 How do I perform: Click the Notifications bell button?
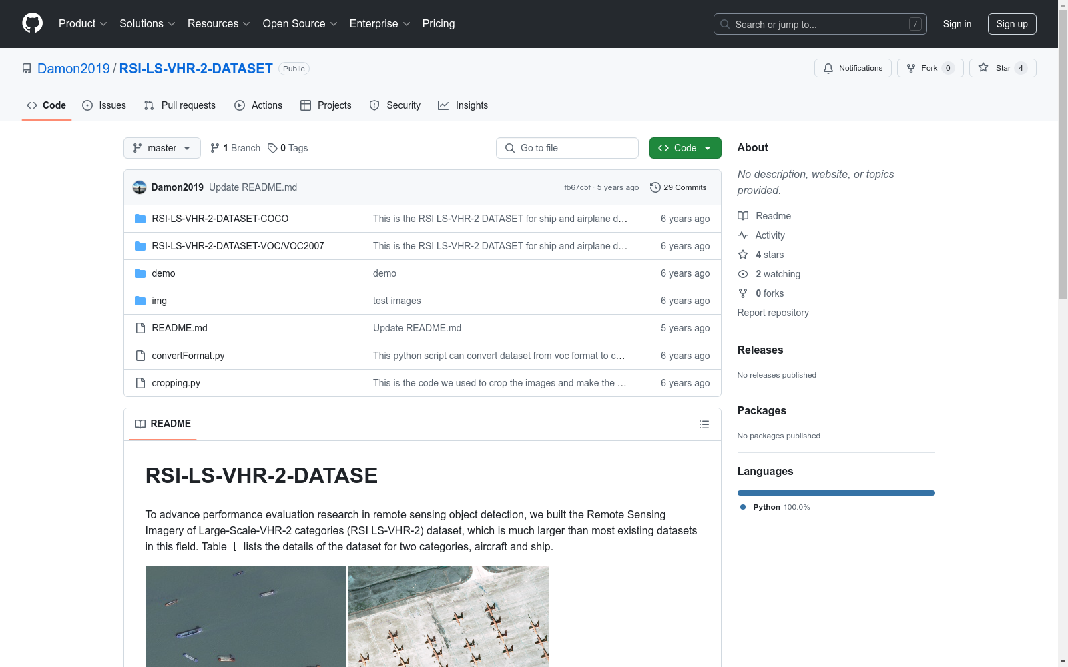(x=852, y=68)
